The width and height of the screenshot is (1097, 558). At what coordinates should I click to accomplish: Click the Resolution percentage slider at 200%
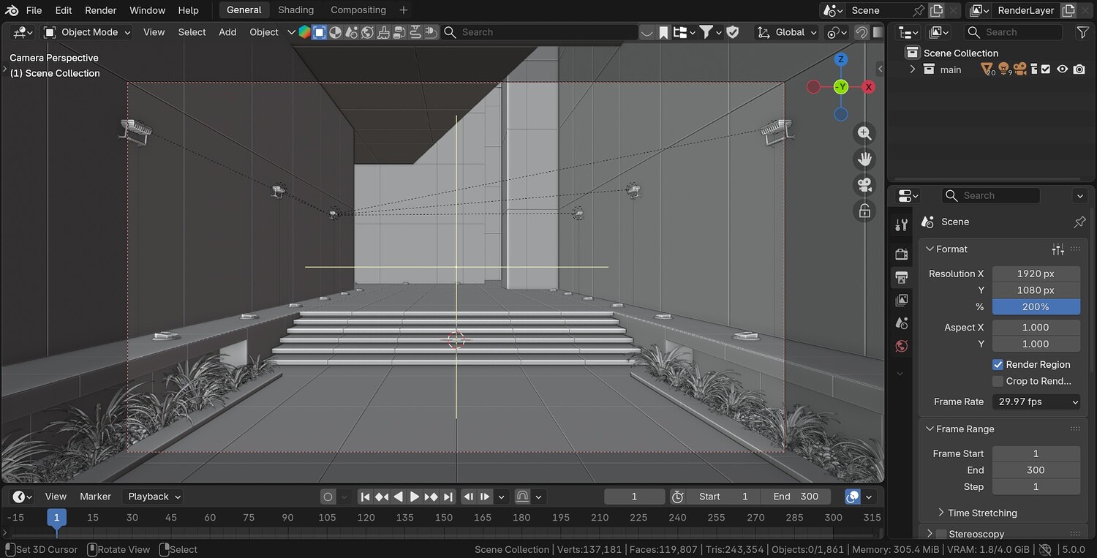coord(1036,307)
